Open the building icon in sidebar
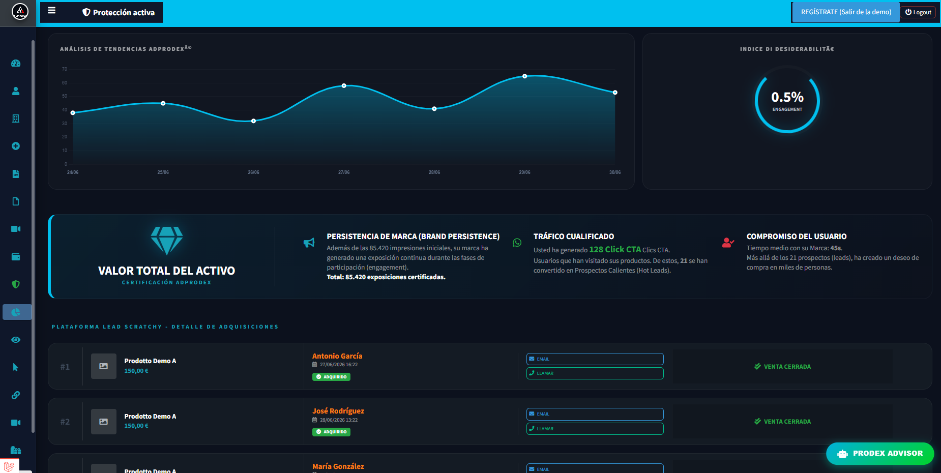 click(x=16, y=119)
